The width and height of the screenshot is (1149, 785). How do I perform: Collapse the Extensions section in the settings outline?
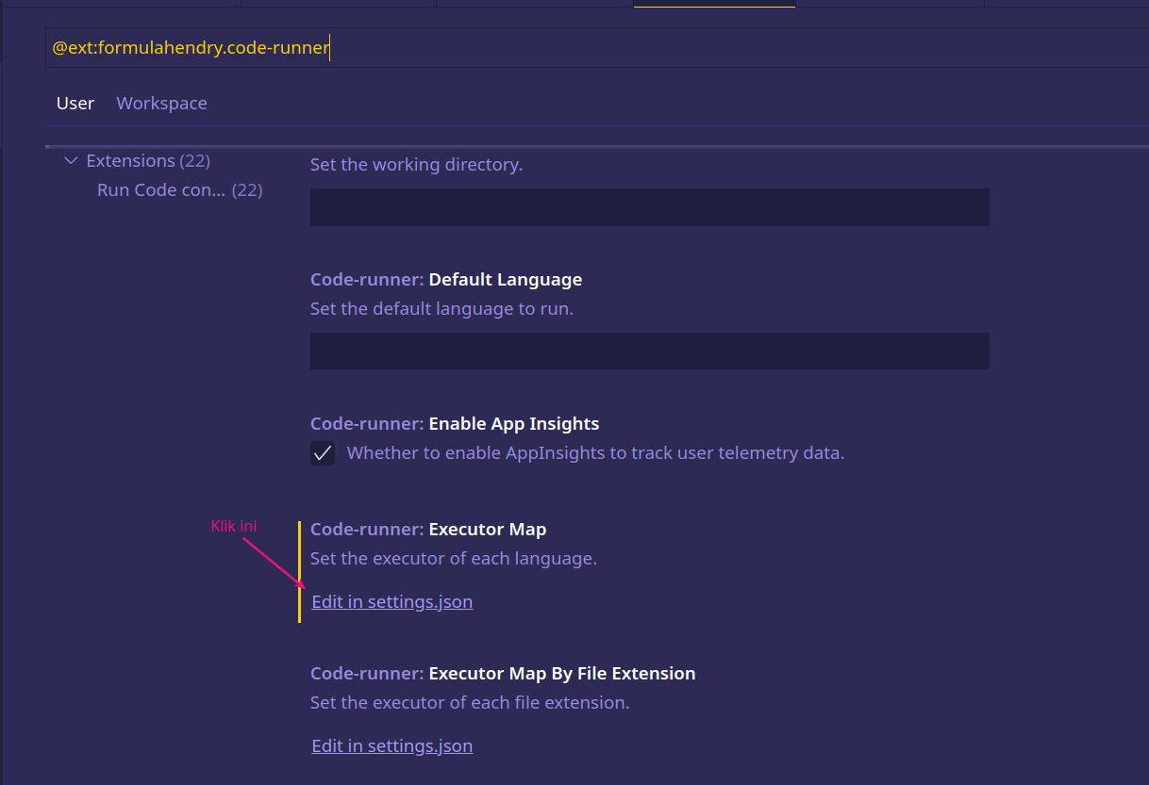tap(71, 160)
